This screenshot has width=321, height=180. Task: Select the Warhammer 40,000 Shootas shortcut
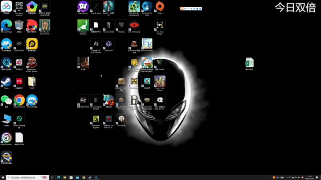(32, 64)
